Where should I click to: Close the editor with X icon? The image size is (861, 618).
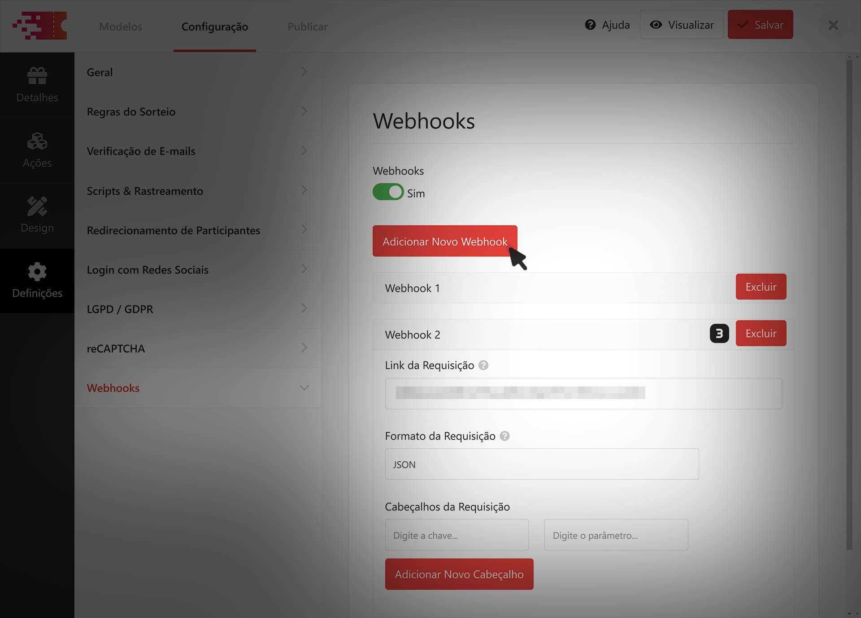833,26
